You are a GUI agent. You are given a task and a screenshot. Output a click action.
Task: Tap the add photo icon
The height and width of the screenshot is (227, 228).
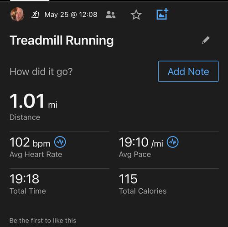[162, 14]
